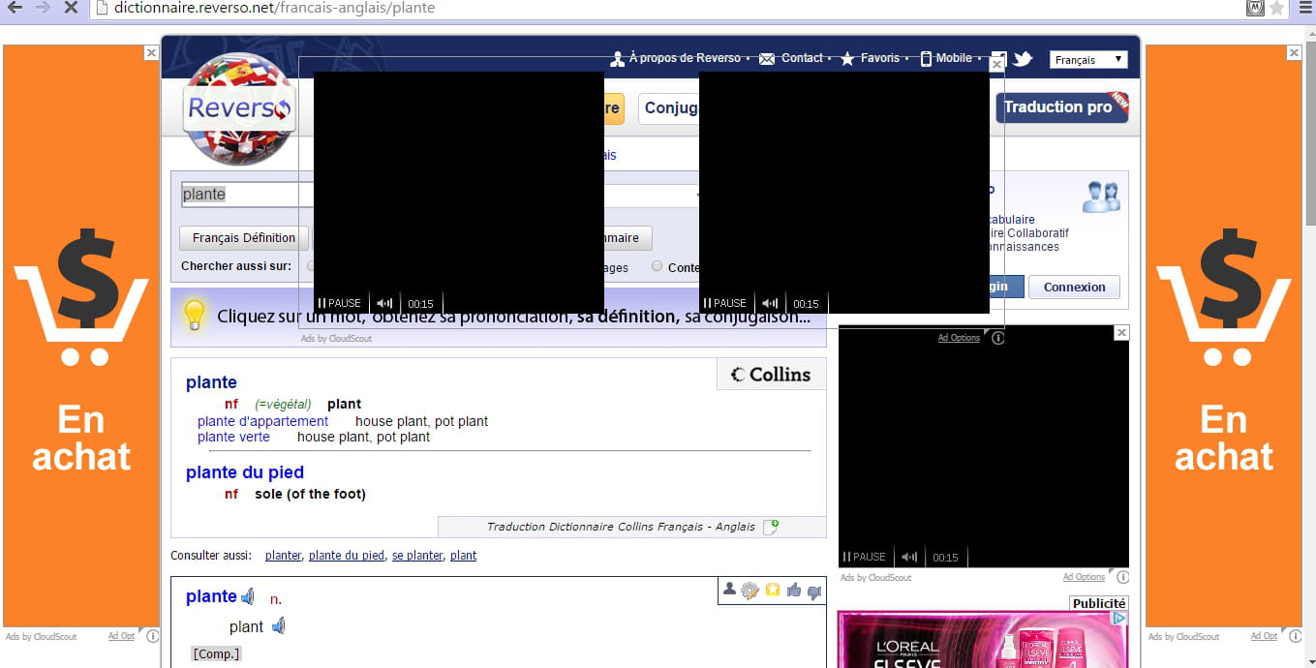The width and height of the screenshot is (1316, 668).
Task: Click Ad Opt under left orange ad
Action: 122,636
